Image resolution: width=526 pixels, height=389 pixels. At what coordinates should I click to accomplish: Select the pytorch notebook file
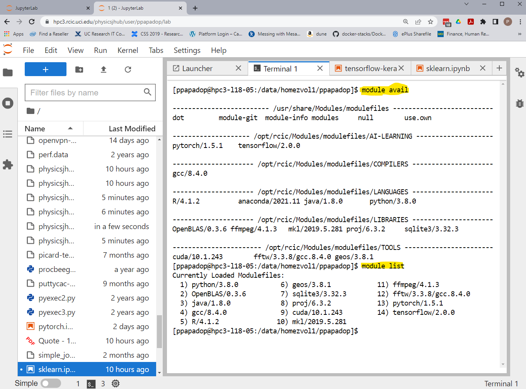click(x=87, y=326)
